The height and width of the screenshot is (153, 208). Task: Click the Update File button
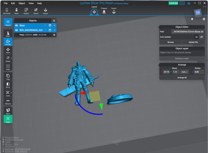point(193,42)
